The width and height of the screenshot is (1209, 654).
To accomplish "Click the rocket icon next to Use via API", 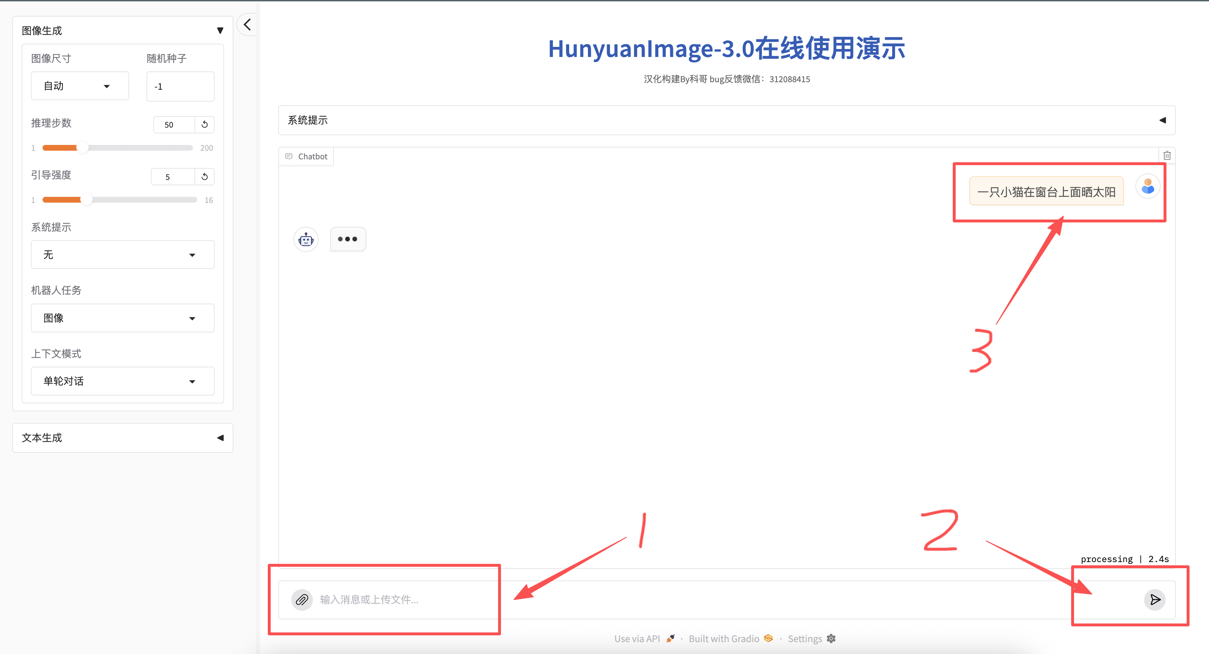I will [670, 638].
